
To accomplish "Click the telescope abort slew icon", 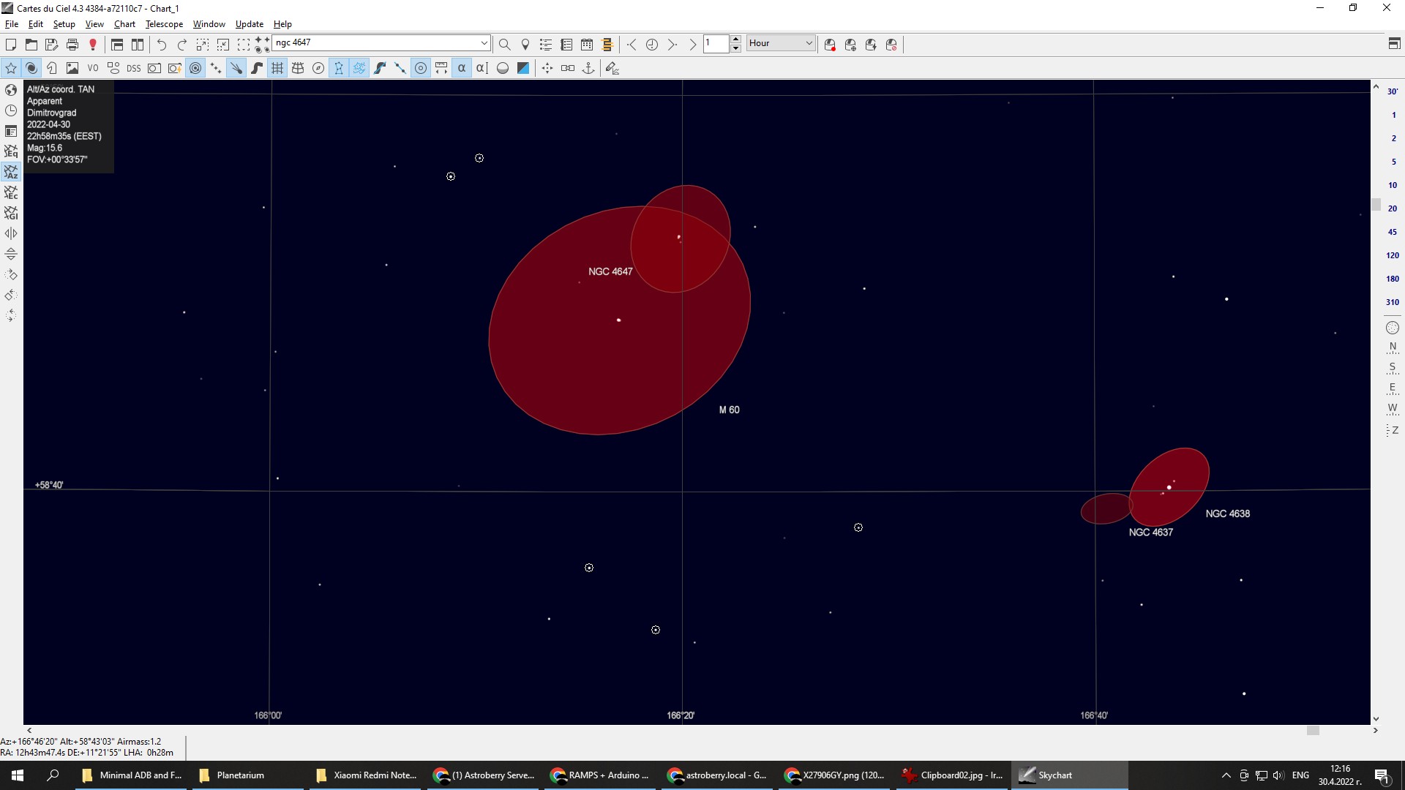I will pyautogui.click(x=891, y=45).
